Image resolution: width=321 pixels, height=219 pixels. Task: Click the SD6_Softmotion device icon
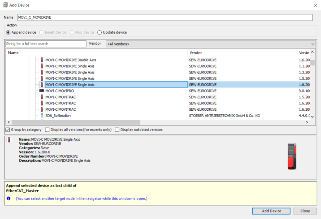click(x=42, y=116)
